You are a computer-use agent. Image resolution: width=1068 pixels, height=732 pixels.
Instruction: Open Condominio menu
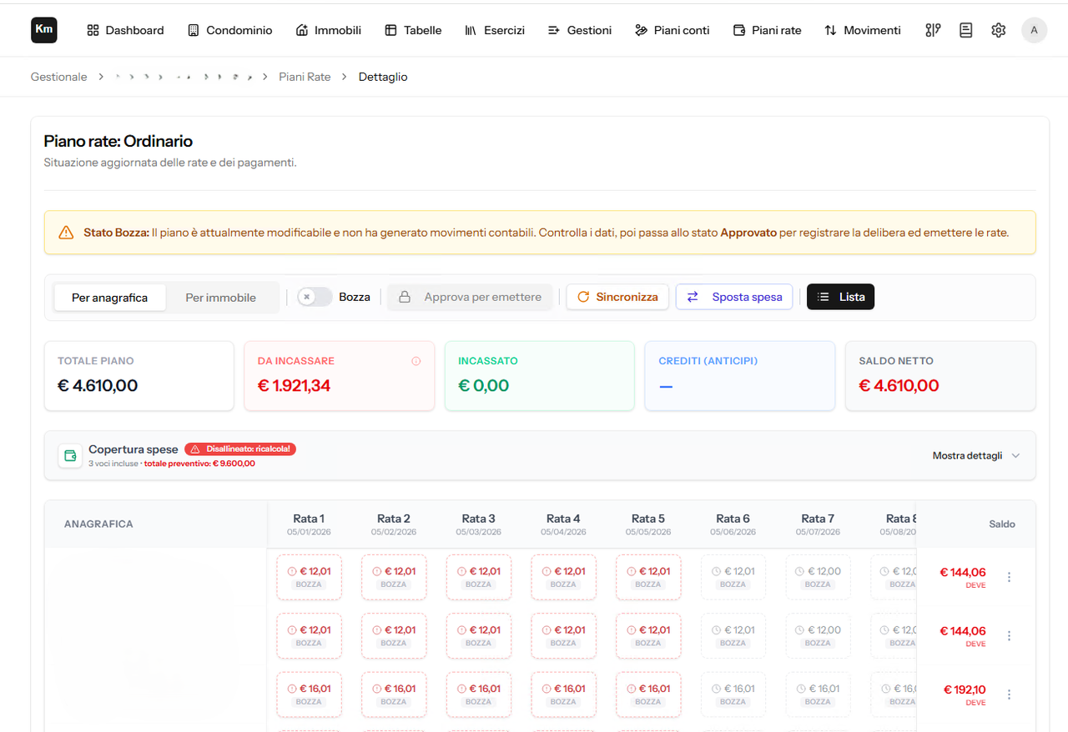pos(230,30)
